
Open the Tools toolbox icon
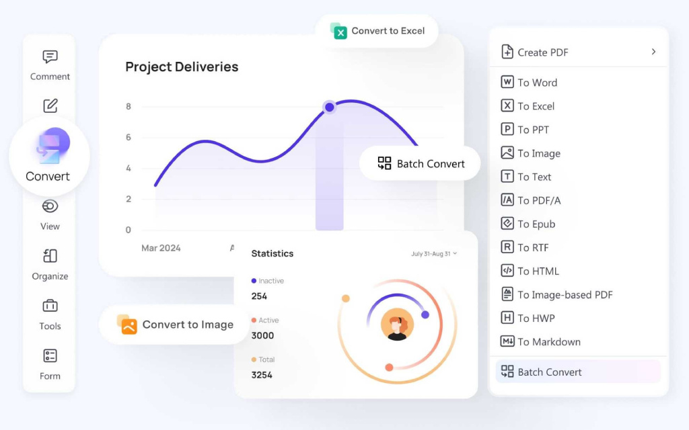pyautogui.click(x=50, y=306)
